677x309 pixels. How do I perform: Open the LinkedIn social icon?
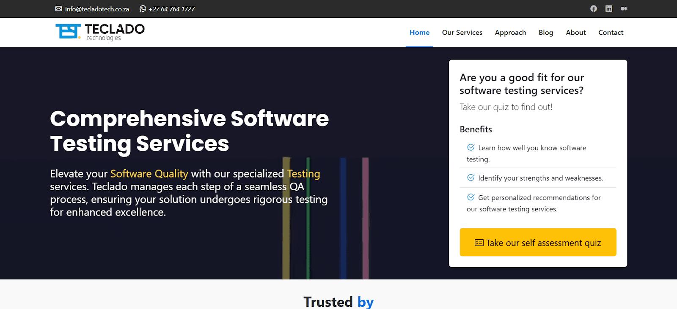tap(609, 8)
